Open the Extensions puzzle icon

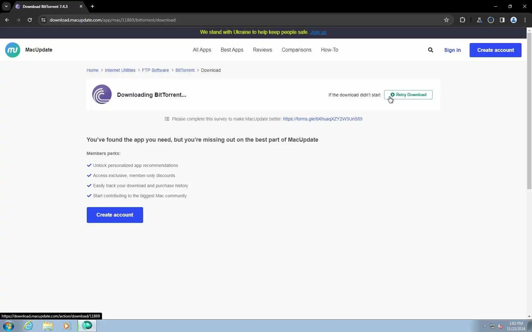462,20
